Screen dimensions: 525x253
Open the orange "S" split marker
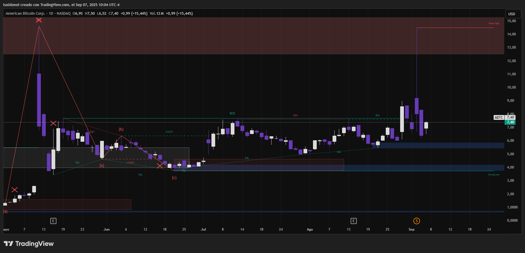pyautogui.click(x=416, y=221)
